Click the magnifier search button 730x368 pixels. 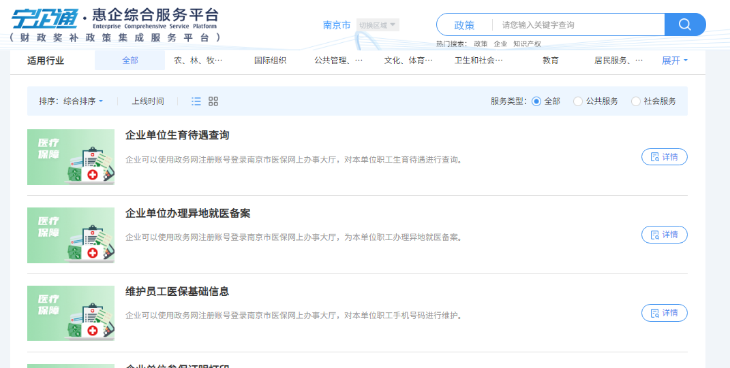pyautogui.click(x=685, y=24)
